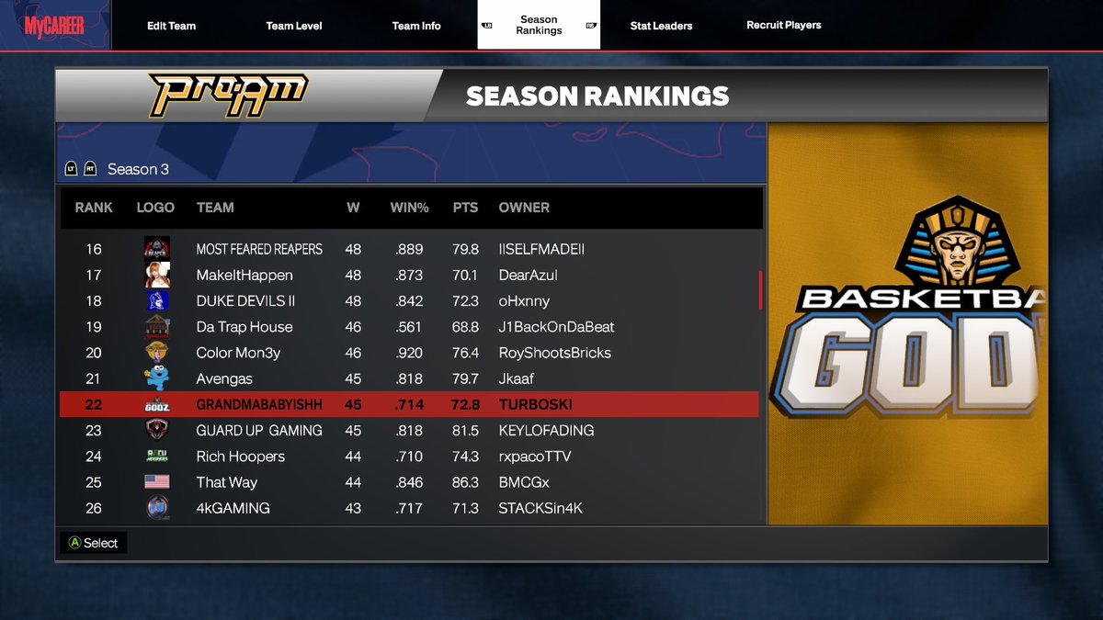Click the GRANDMABABYISHH Godz logo
The width and height of the screenshot is (1103, 620).
coord(156,404)
